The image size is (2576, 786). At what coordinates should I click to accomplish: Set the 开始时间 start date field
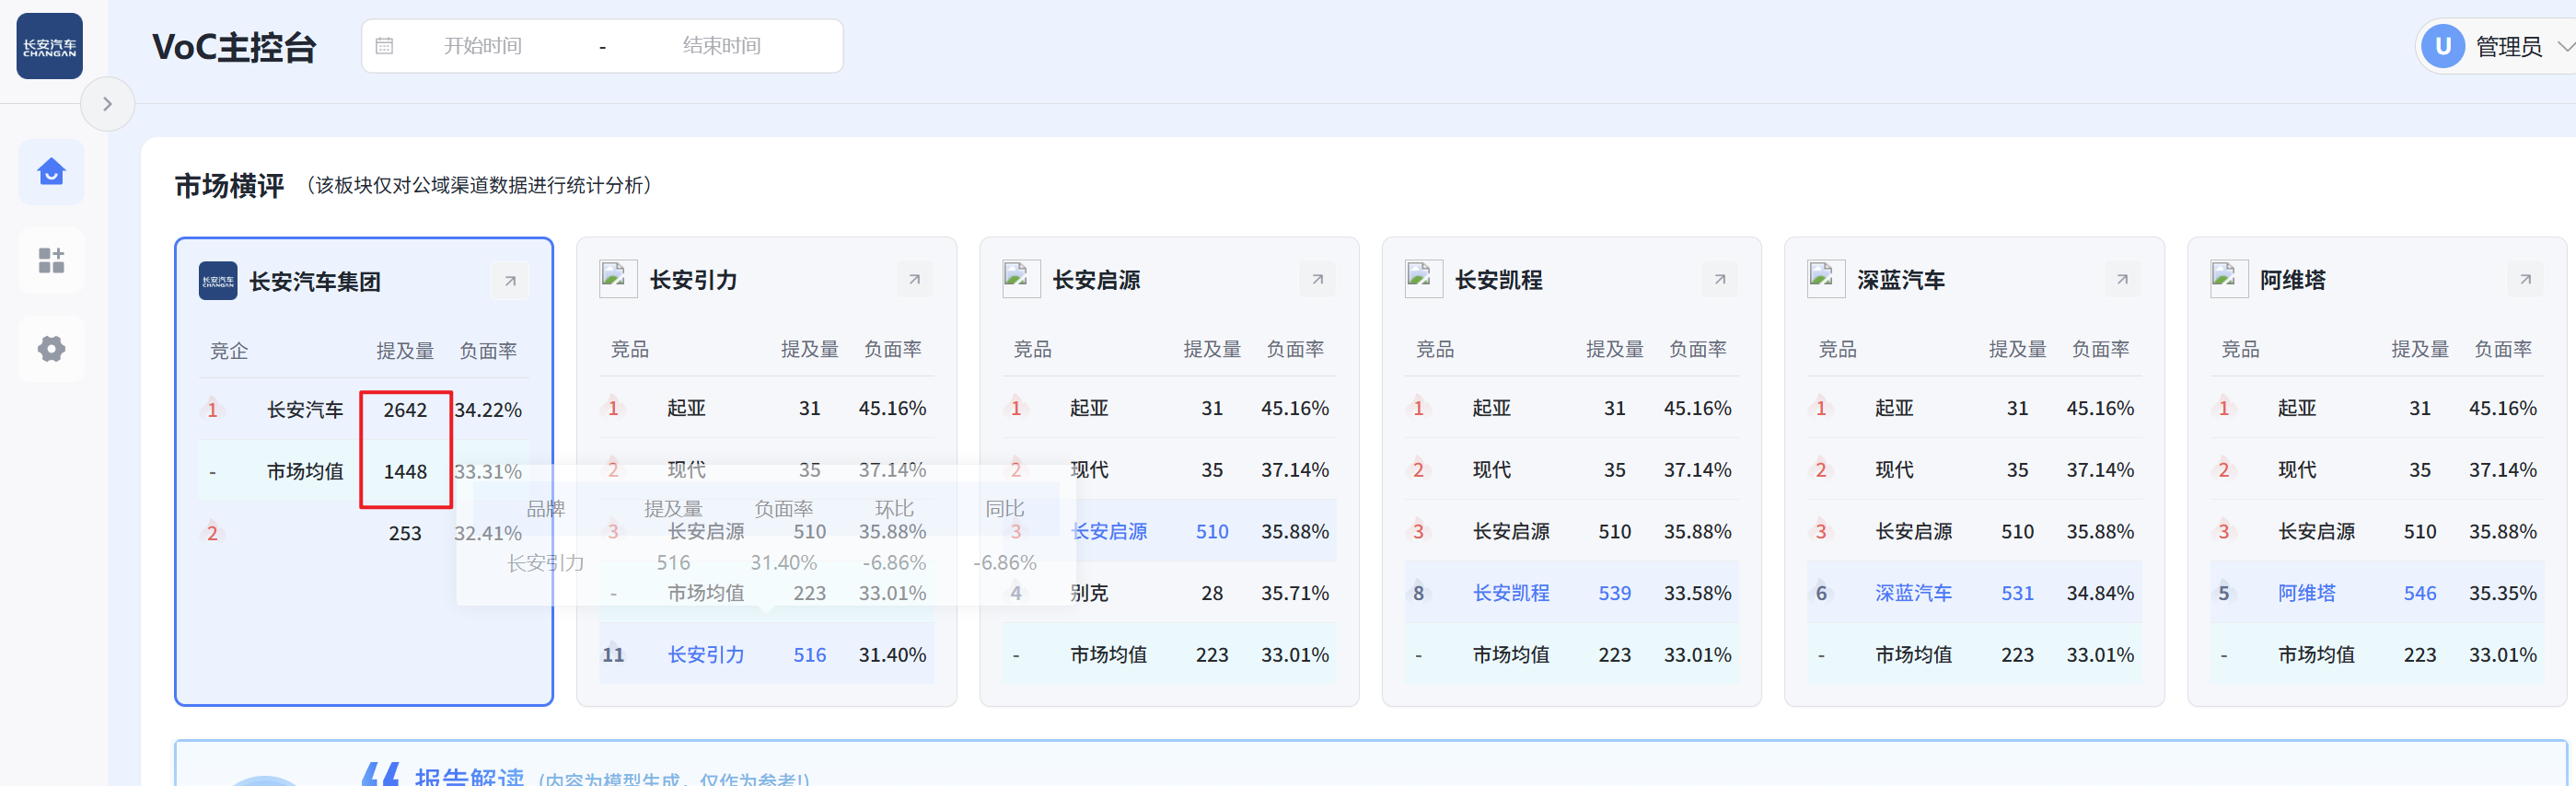pos(483,46)
